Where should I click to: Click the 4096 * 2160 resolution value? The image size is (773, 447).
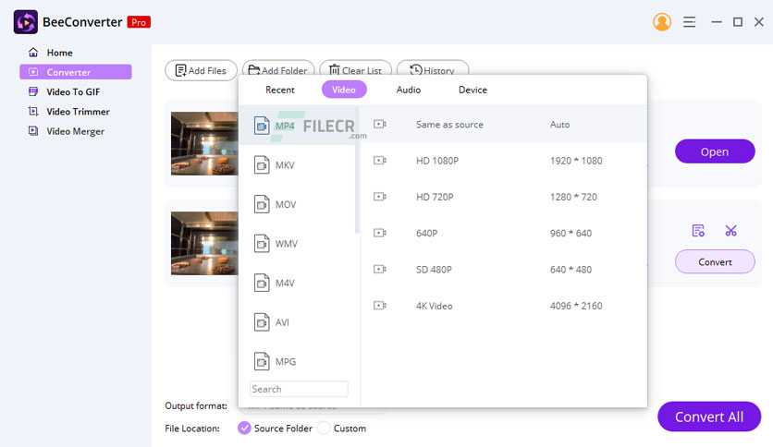pos(576,306)
